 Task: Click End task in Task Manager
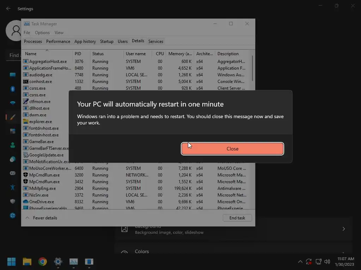237,218
